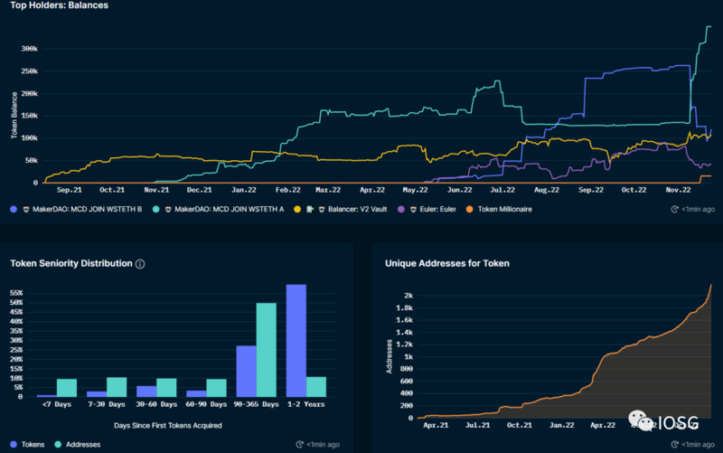The width and height of the screenshot is (723, 453).
Task: Click the WeChat logo in IOSG watermark
Action: tap(643, 421)
